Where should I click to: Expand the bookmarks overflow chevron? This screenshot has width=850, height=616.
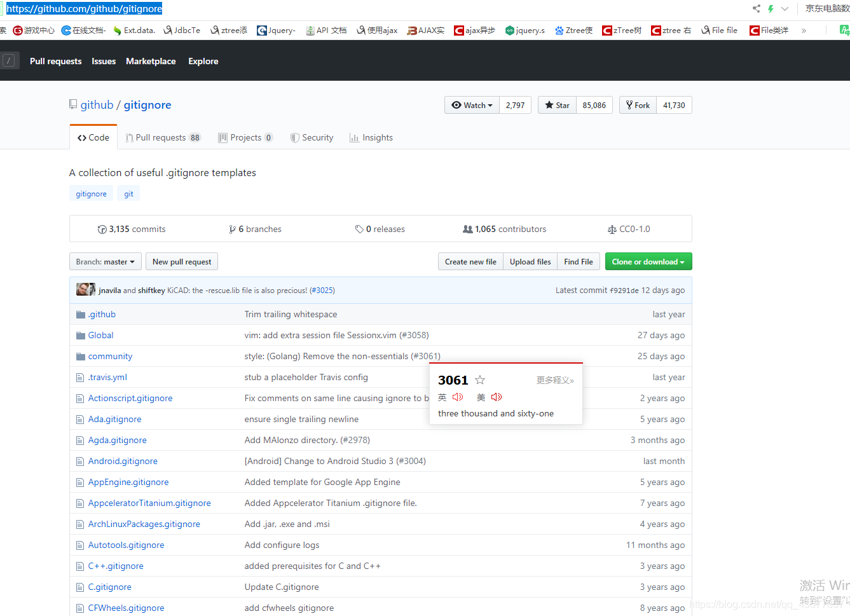click(804, 31)
